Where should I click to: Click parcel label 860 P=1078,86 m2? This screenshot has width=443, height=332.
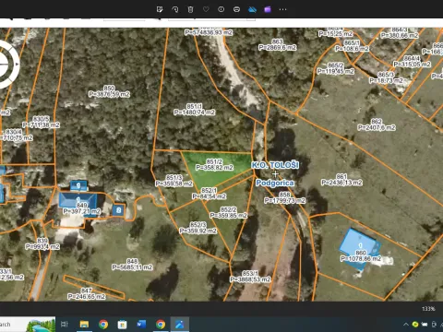coord(361,255)
